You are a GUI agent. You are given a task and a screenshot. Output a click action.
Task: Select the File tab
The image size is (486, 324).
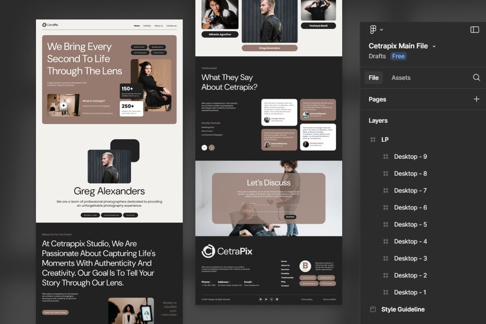374,78
